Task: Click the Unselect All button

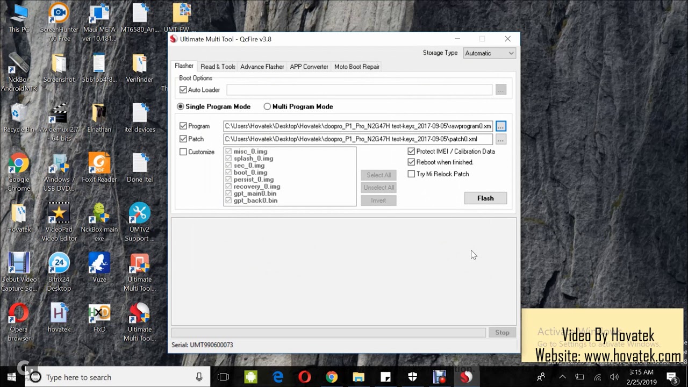Action: (378, 188)
